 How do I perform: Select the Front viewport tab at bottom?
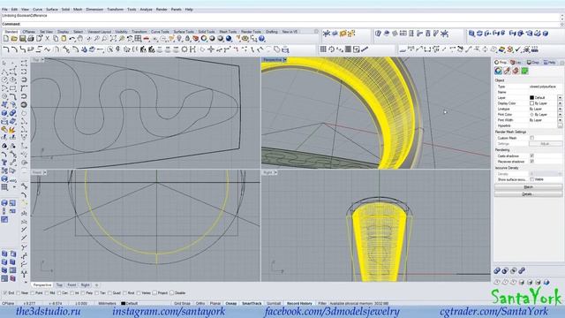[x=72, y=285]
